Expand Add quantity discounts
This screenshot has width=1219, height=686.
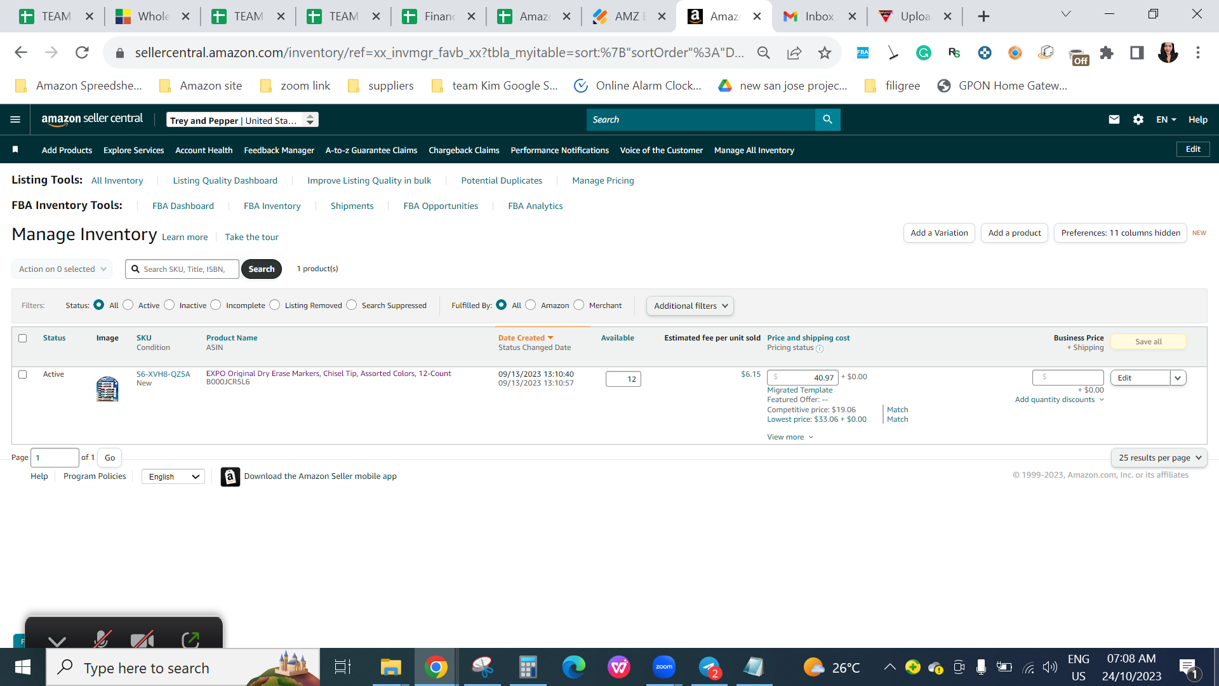[x=1060, y=400]
